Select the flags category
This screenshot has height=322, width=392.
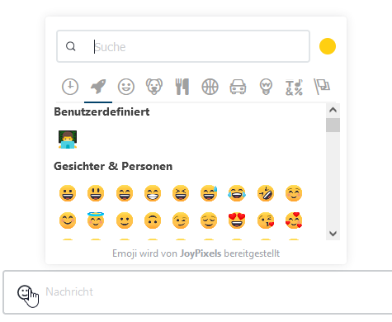point(322,87)
